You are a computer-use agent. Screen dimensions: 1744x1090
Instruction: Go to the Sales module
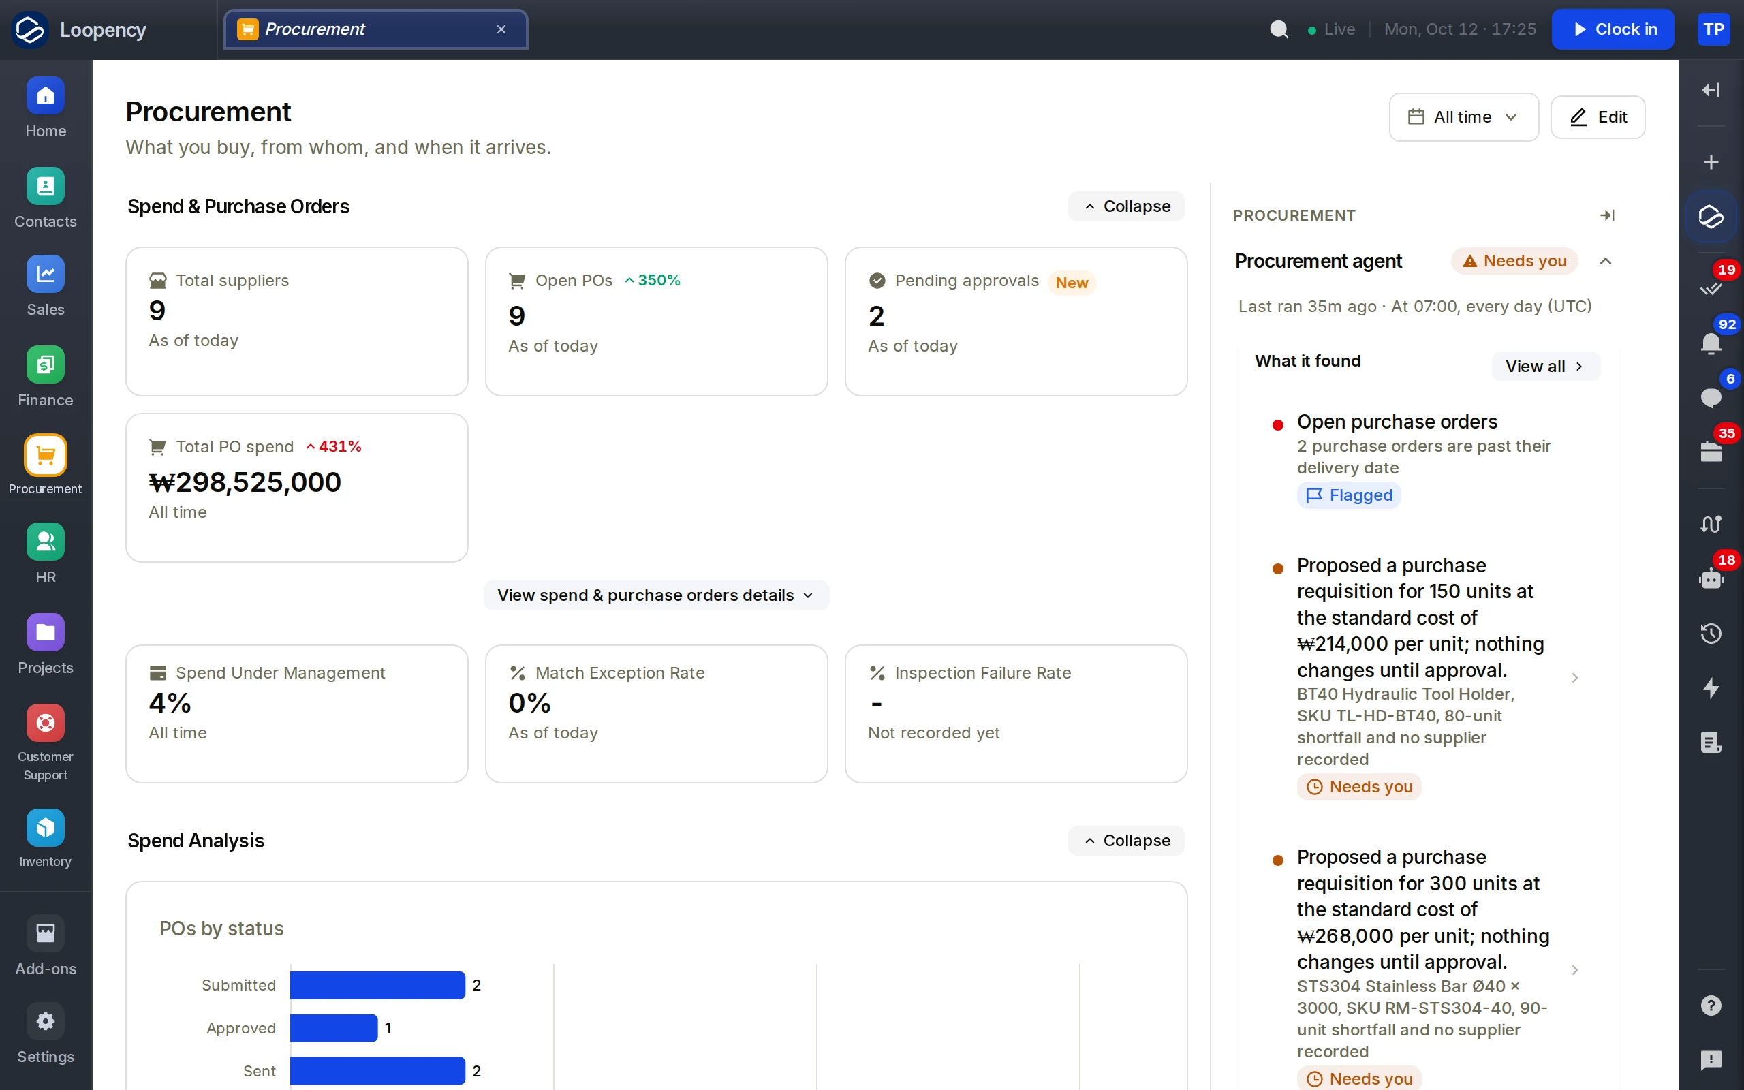pos(46,286)
